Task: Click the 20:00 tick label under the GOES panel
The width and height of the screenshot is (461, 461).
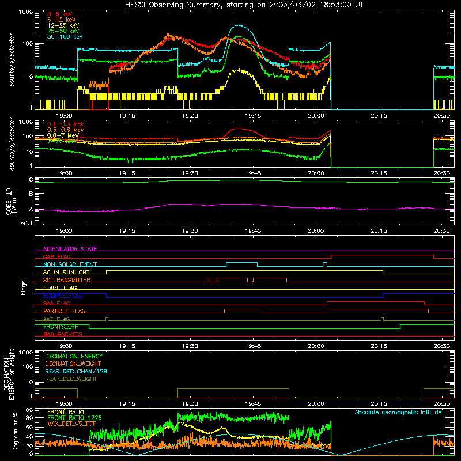Action: click(x=316, y=231)
